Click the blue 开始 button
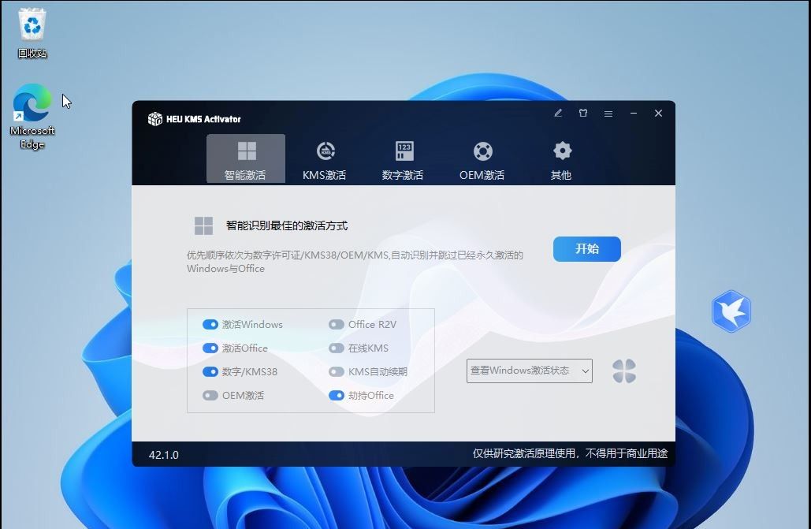 click(x=587, y=249)
